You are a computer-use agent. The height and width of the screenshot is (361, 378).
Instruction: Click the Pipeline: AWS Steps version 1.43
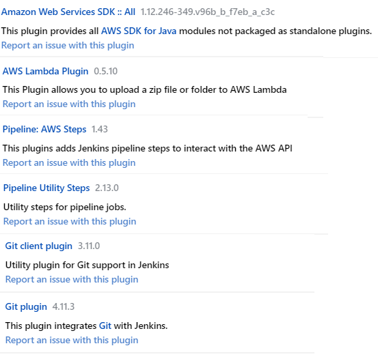tap(100, 129)
